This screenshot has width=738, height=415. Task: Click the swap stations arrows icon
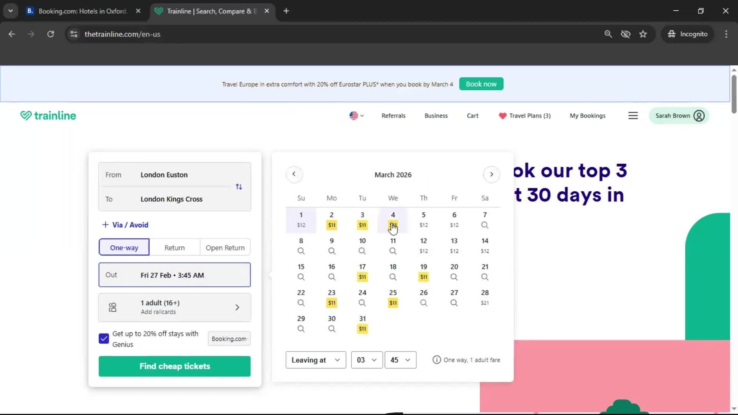coord(239,187)
